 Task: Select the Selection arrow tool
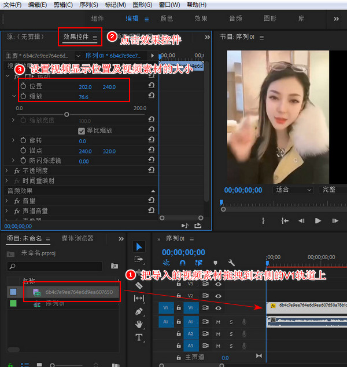click(x=139, y=246)
